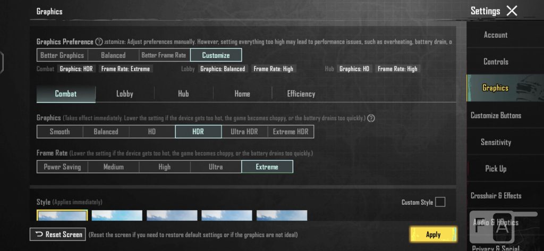Enable the Custom Style checkbox

pyautogui.click(x=440, y=202)
